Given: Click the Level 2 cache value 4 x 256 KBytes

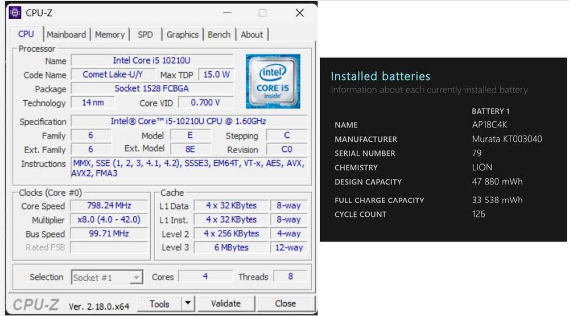Looking at the screenshot, I should (x=232, y=233).
